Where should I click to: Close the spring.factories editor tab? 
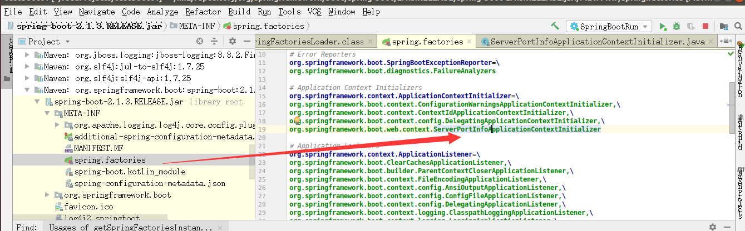coord(470,42)
